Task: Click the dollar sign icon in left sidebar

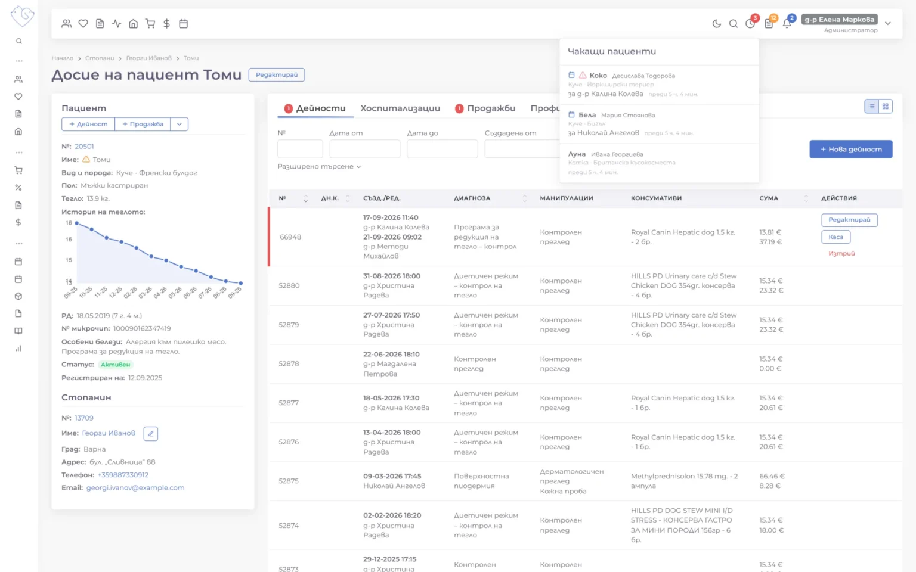Action: pyautogui.click(x=18, y=222)
